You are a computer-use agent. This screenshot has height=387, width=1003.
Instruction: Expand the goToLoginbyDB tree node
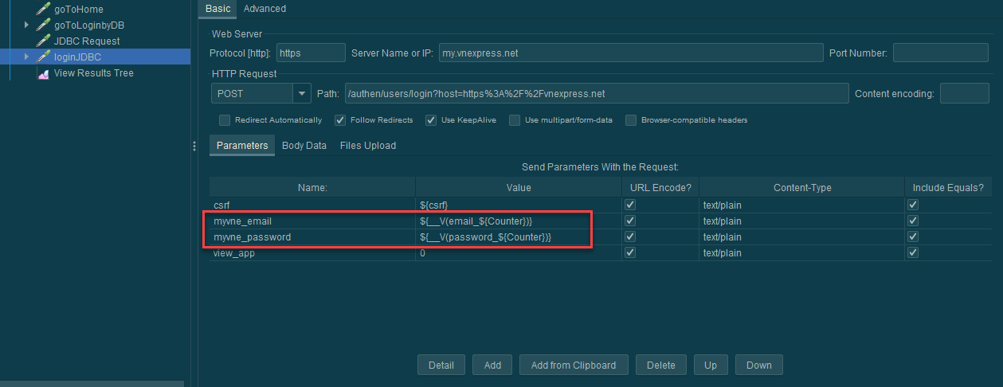pyautogui.click(x=26, y=25)
